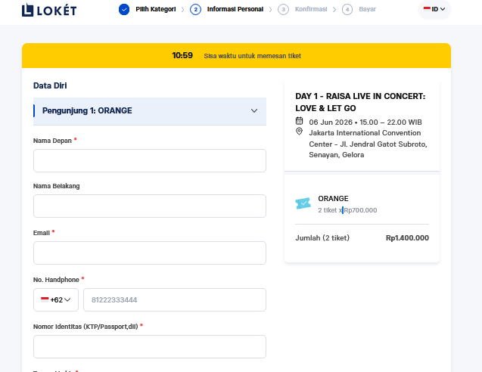This screenshot has height=372, width=482.
Task: Click 'Sisa waktu untuk memesan tiket' text
Action: tap(253, 56)
